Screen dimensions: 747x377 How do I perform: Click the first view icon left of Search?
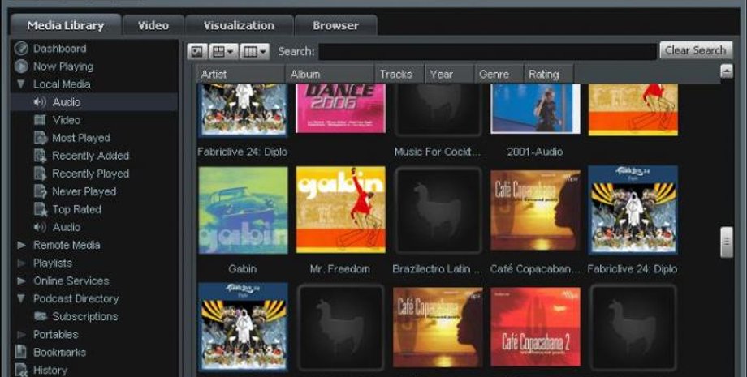tap(197, 51)
